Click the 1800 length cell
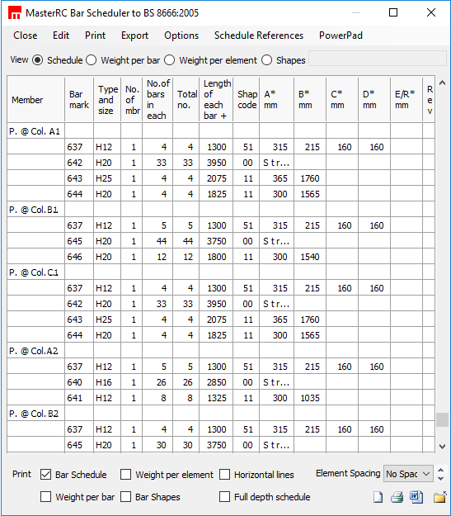This screenshot has height=516, width=451. pyautogui.click(x=216, y=257)
